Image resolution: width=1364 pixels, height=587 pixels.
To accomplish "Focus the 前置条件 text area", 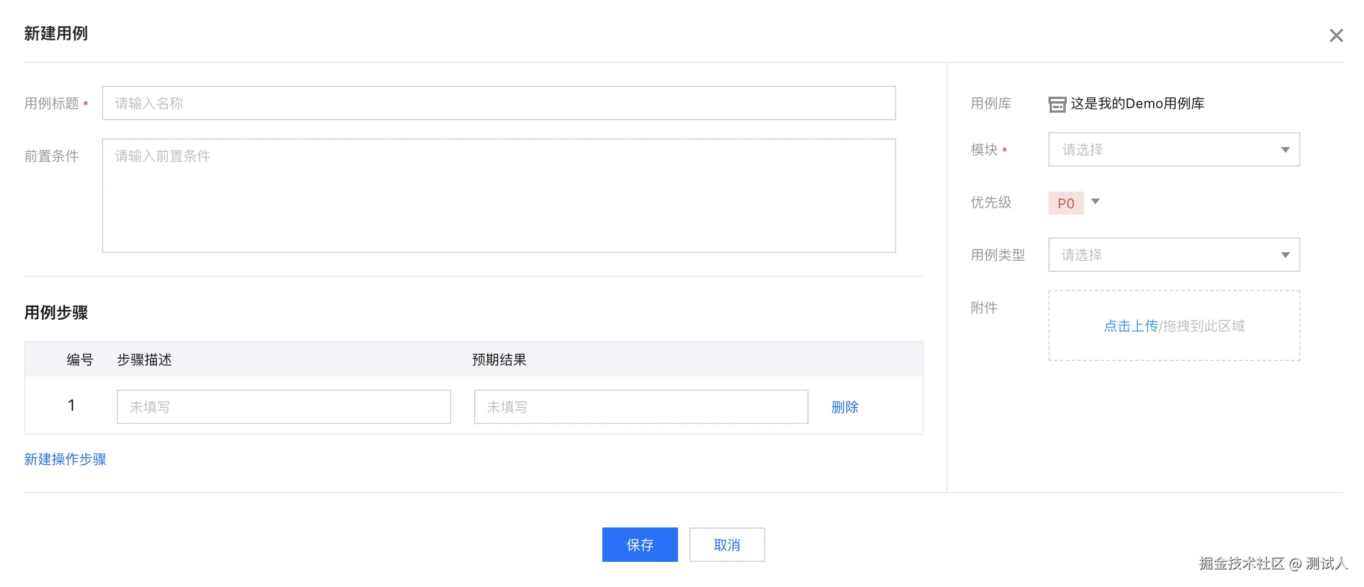I will 498,195.
